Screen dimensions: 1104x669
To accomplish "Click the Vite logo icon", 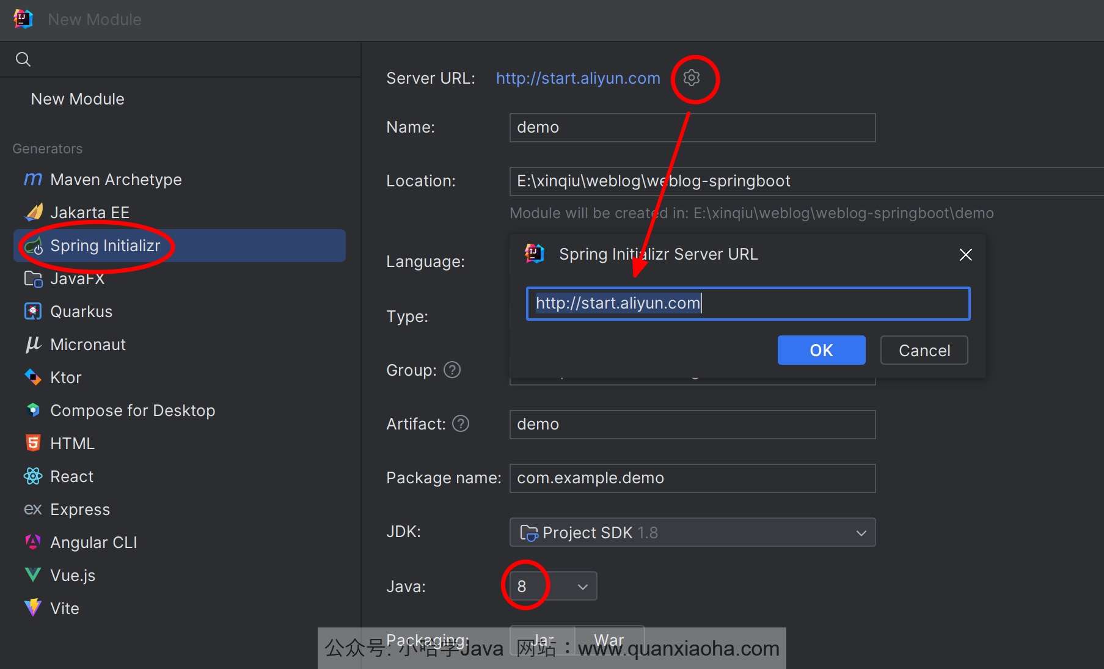I will 33,608.
